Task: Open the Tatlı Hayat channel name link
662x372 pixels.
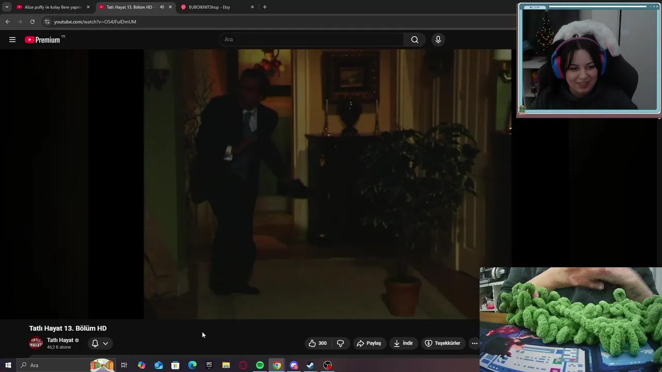Action: pyautogui.click(x=60, y=340)
